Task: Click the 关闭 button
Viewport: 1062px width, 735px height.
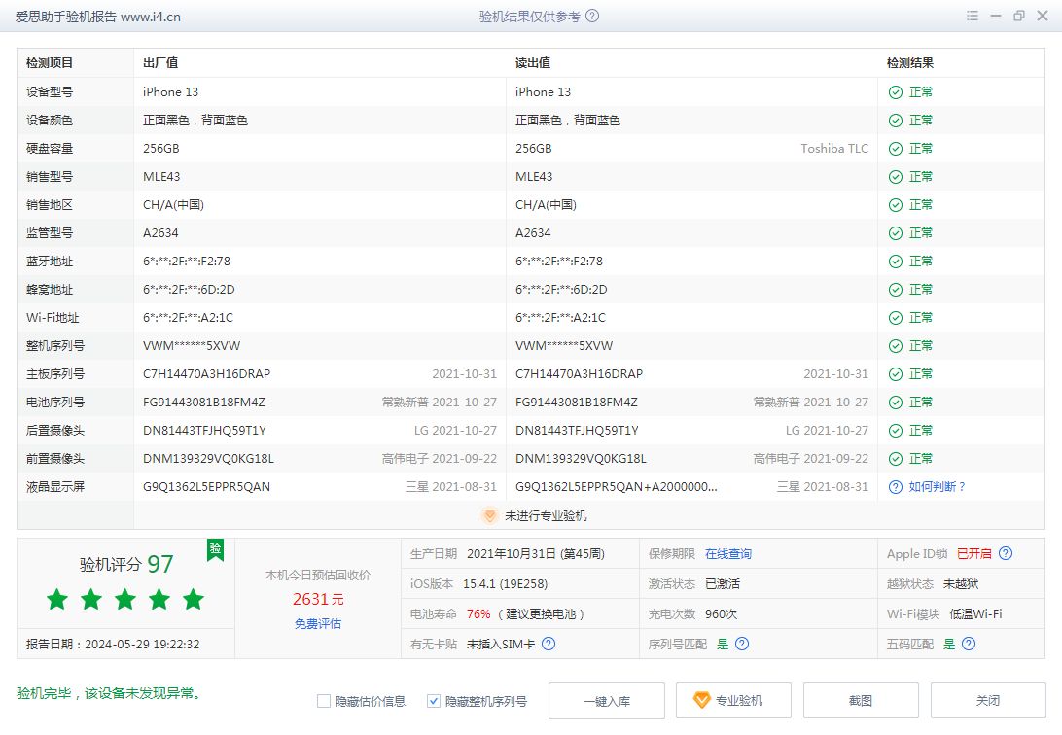Action: 988,700
